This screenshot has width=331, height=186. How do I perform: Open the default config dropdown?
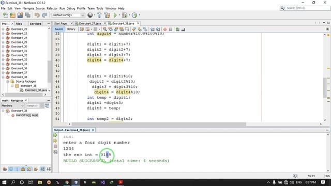pos(68,15)
